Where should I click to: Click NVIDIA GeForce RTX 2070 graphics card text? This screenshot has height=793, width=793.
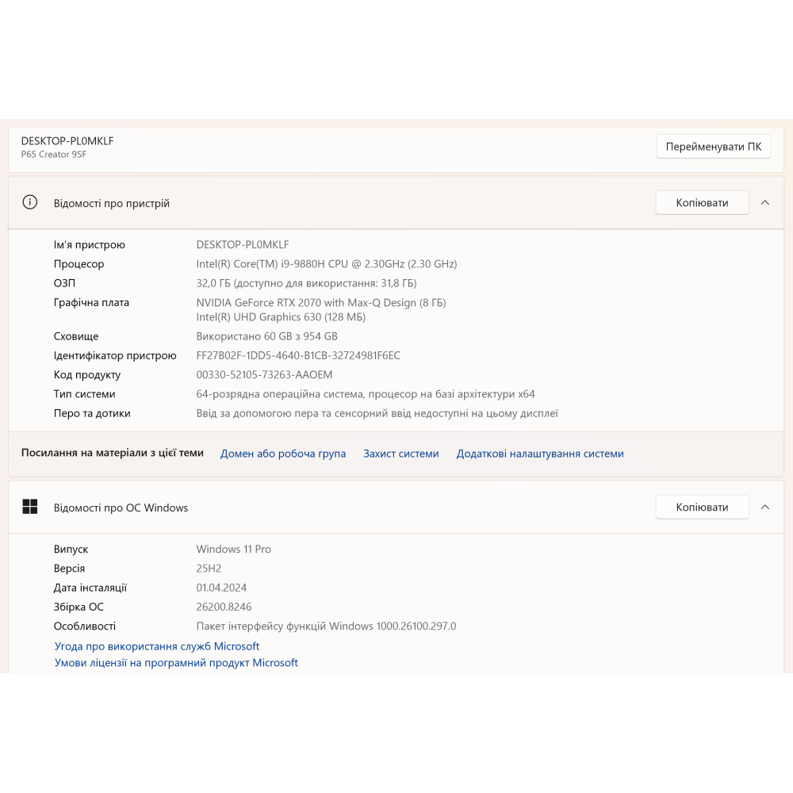click(x=321, y=302)
